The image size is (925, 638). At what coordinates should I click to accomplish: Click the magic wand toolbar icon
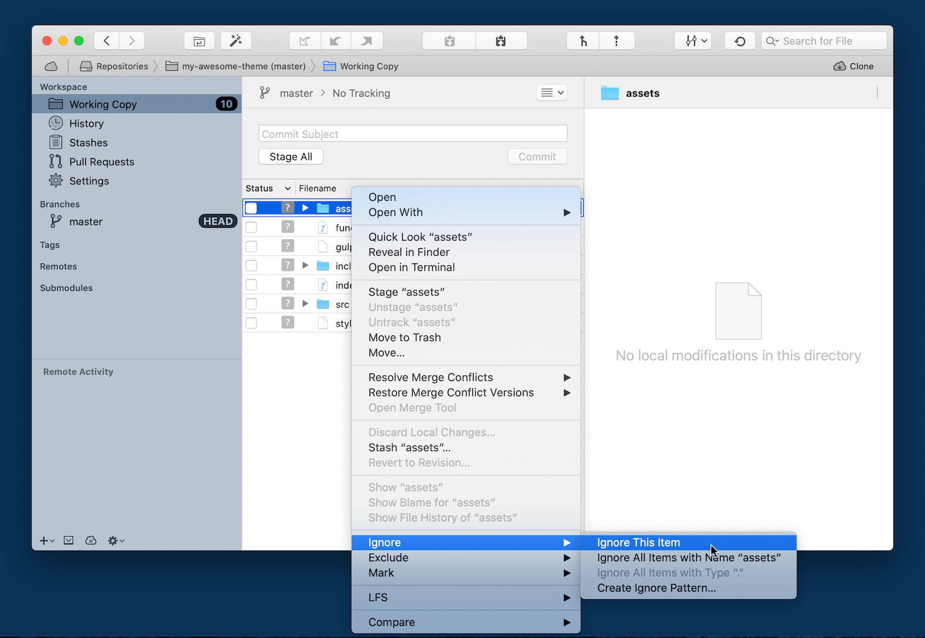click(x=236, y=41)
